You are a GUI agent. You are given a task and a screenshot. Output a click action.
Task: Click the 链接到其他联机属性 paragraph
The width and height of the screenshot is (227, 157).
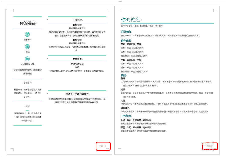(x=27, y=72)
